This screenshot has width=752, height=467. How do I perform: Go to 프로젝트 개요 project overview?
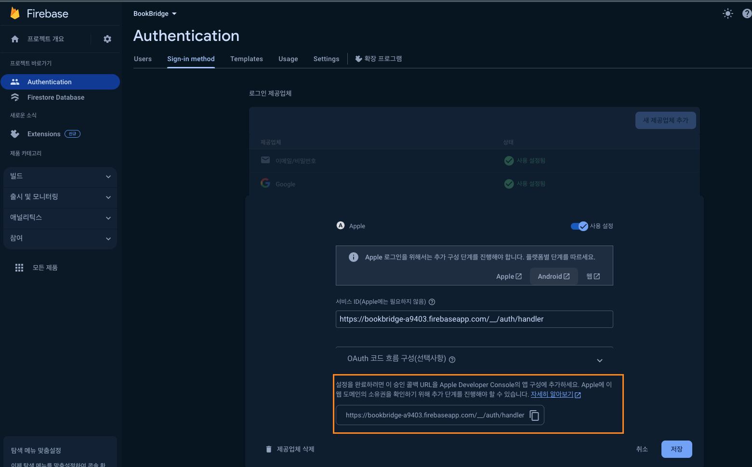tap(46, 39)
